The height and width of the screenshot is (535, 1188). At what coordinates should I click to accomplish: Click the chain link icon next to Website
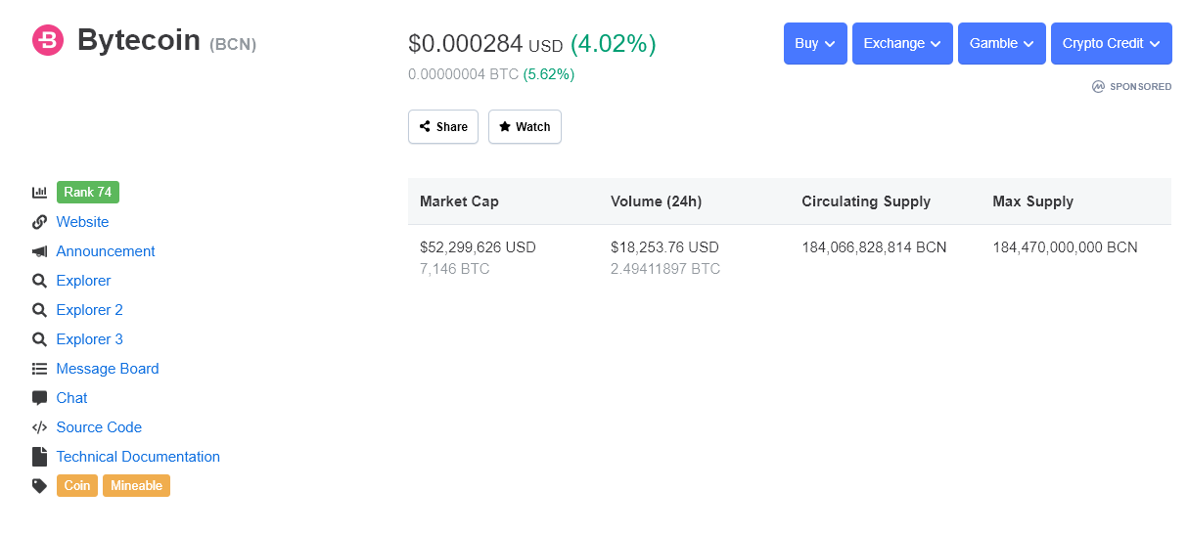(x=39, y=222)
